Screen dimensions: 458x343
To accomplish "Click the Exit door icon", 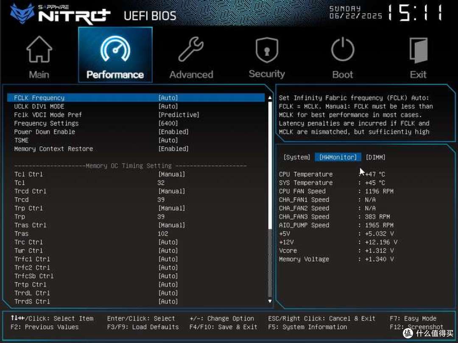I will (419, 50).
